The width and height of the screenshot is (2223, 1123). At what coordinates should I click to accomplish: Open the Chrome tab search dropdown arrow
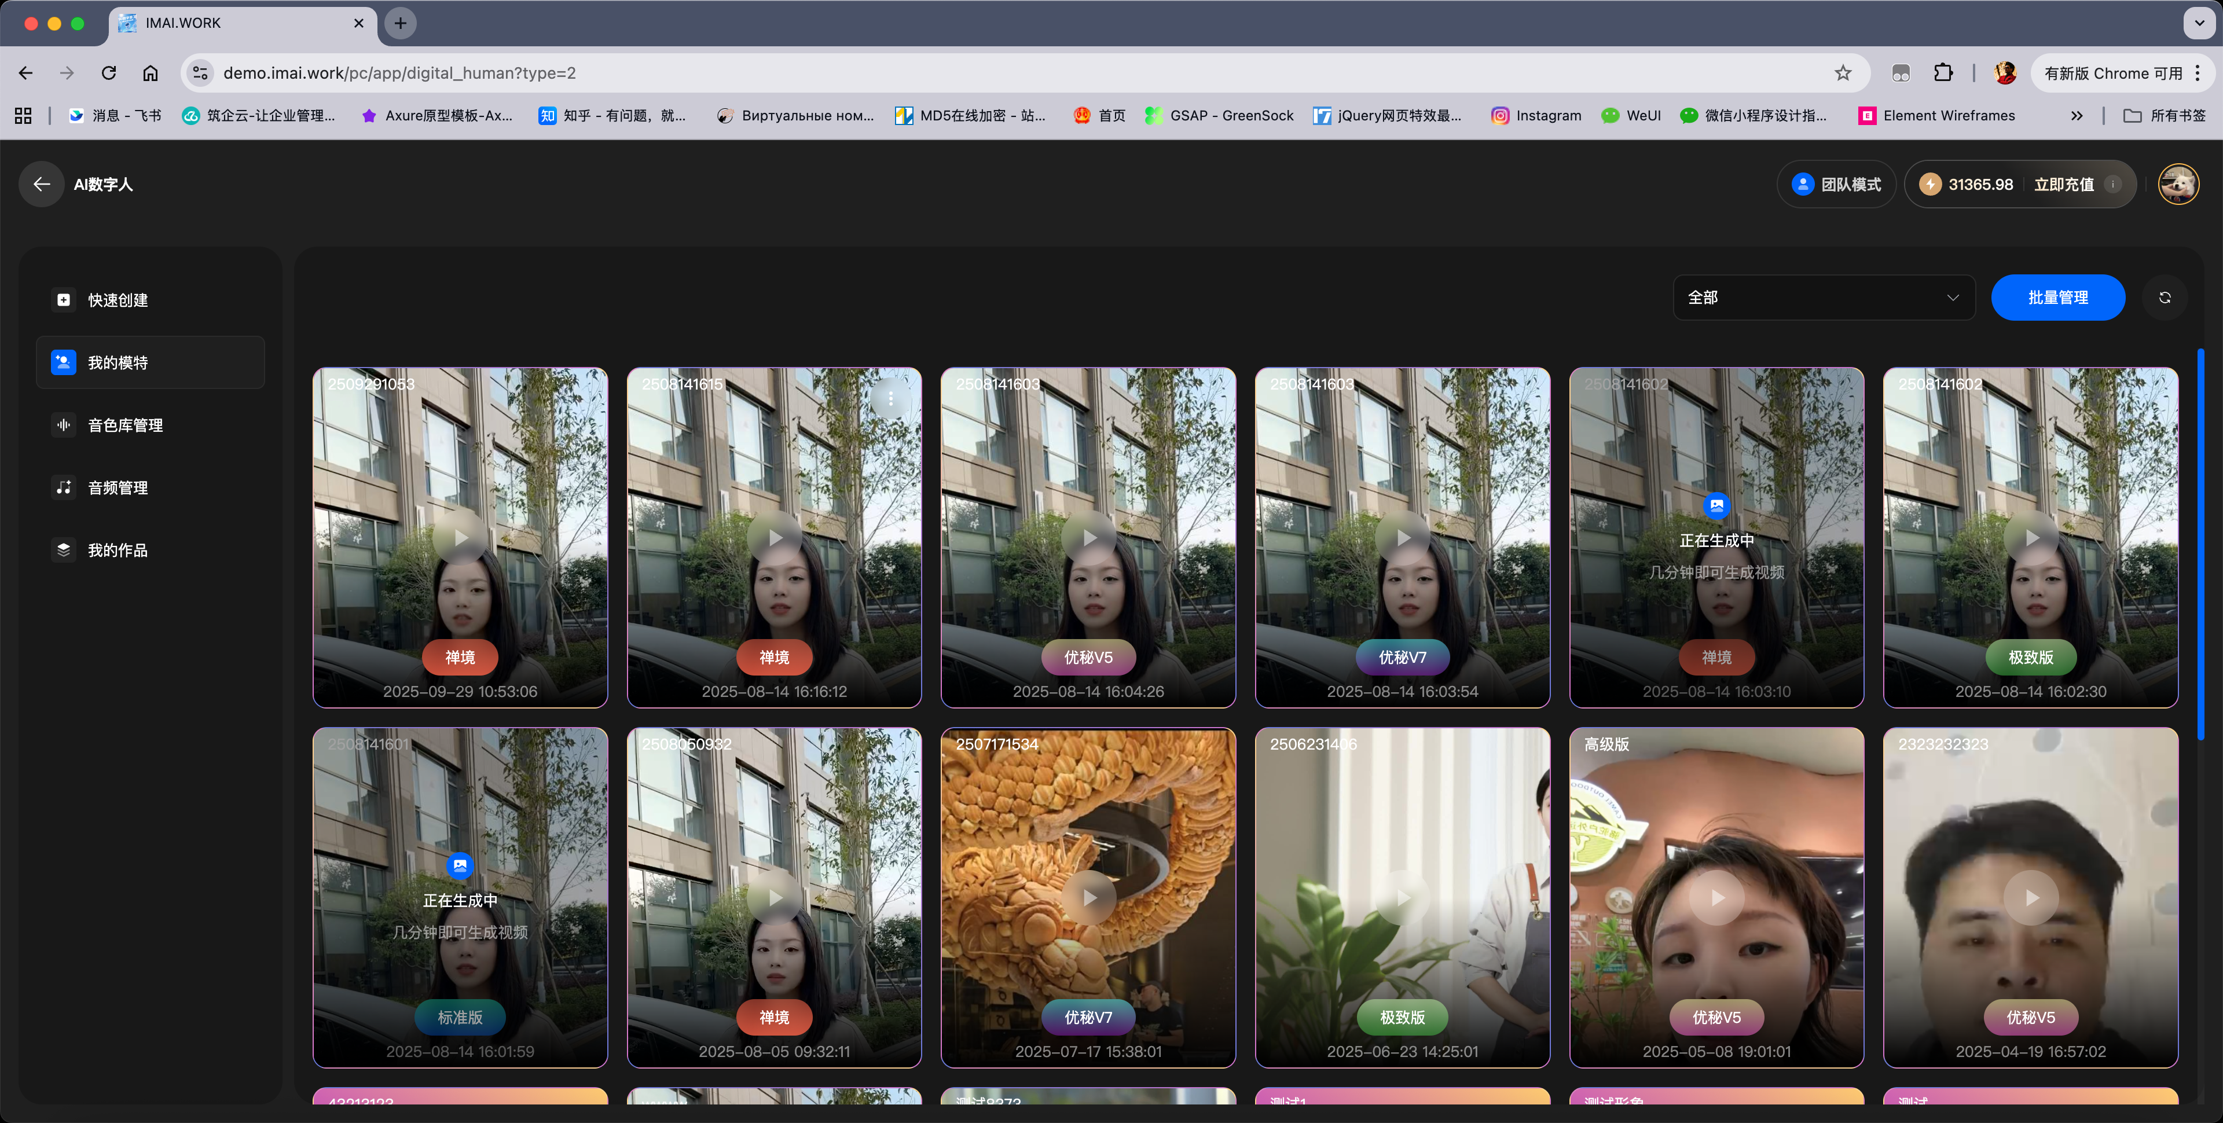[x=2199, y=23]
